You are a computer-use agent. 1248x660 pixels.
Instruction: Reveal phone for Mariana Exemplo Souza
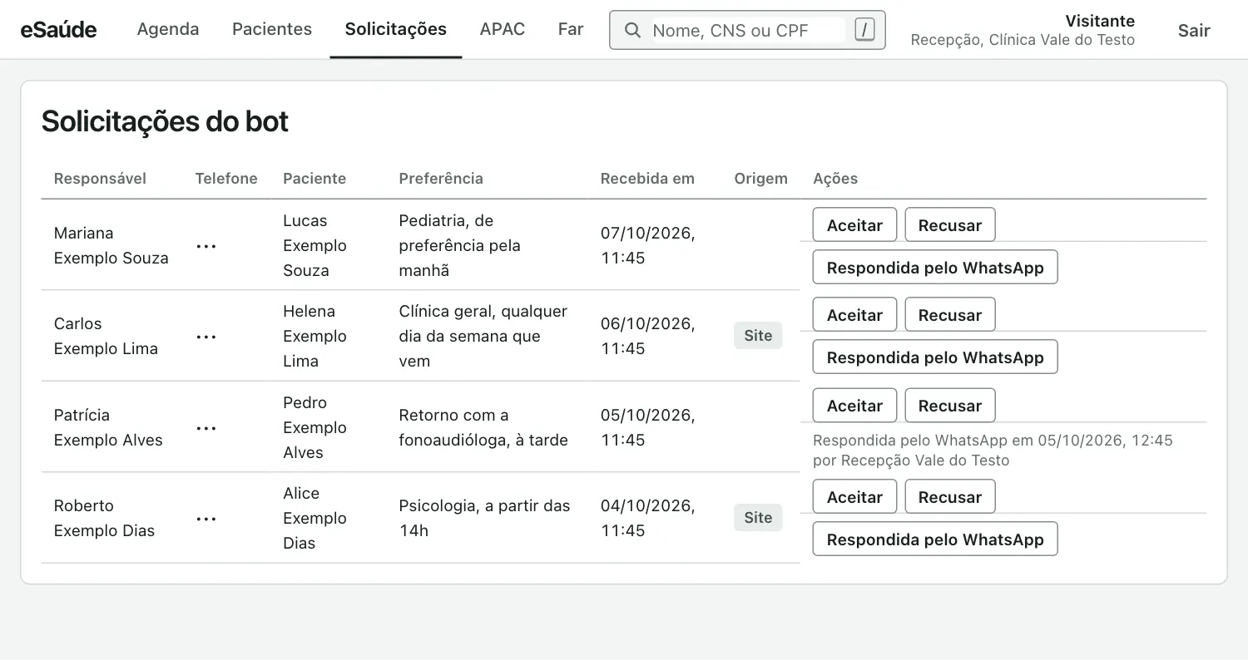click(206, 246)
